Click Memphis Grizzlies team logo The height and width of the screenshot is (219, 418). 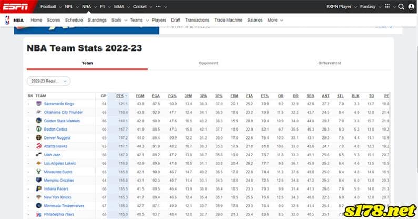coord(39,180)
